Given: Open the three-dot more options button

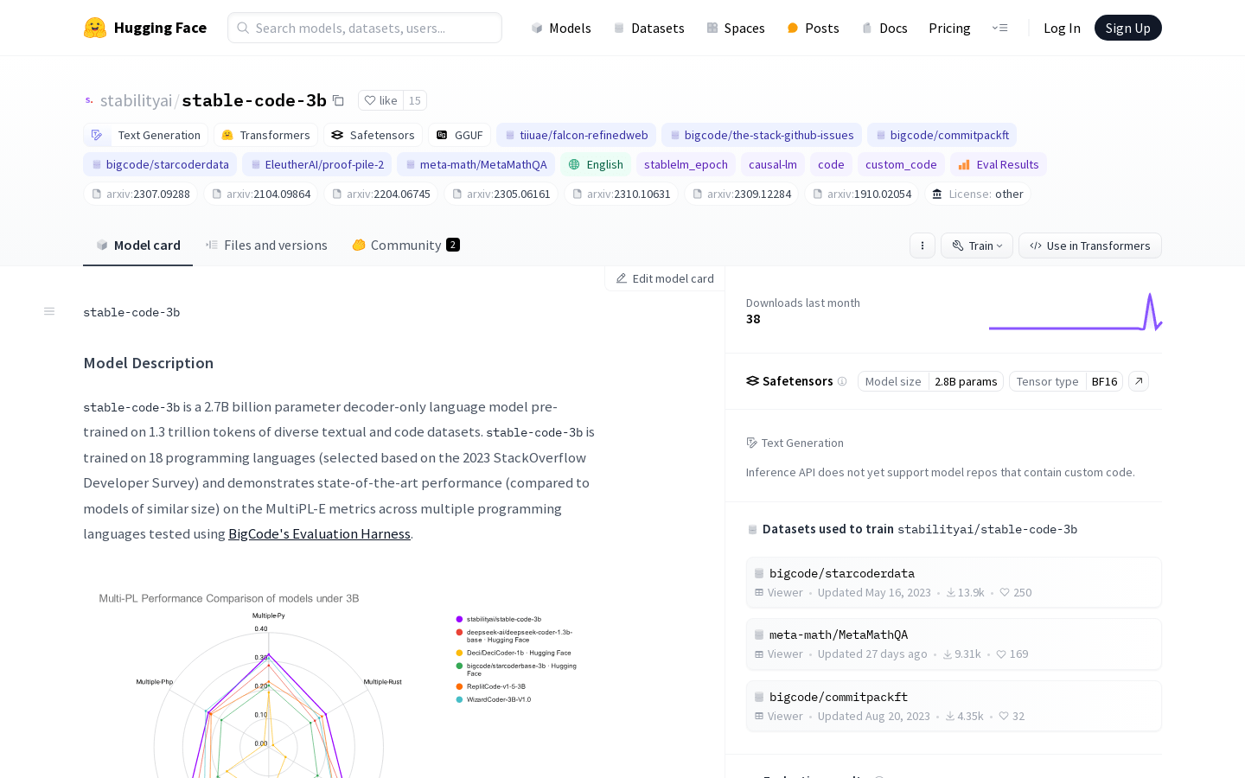Looking at the screenshot, I should (x=923, y=246).
